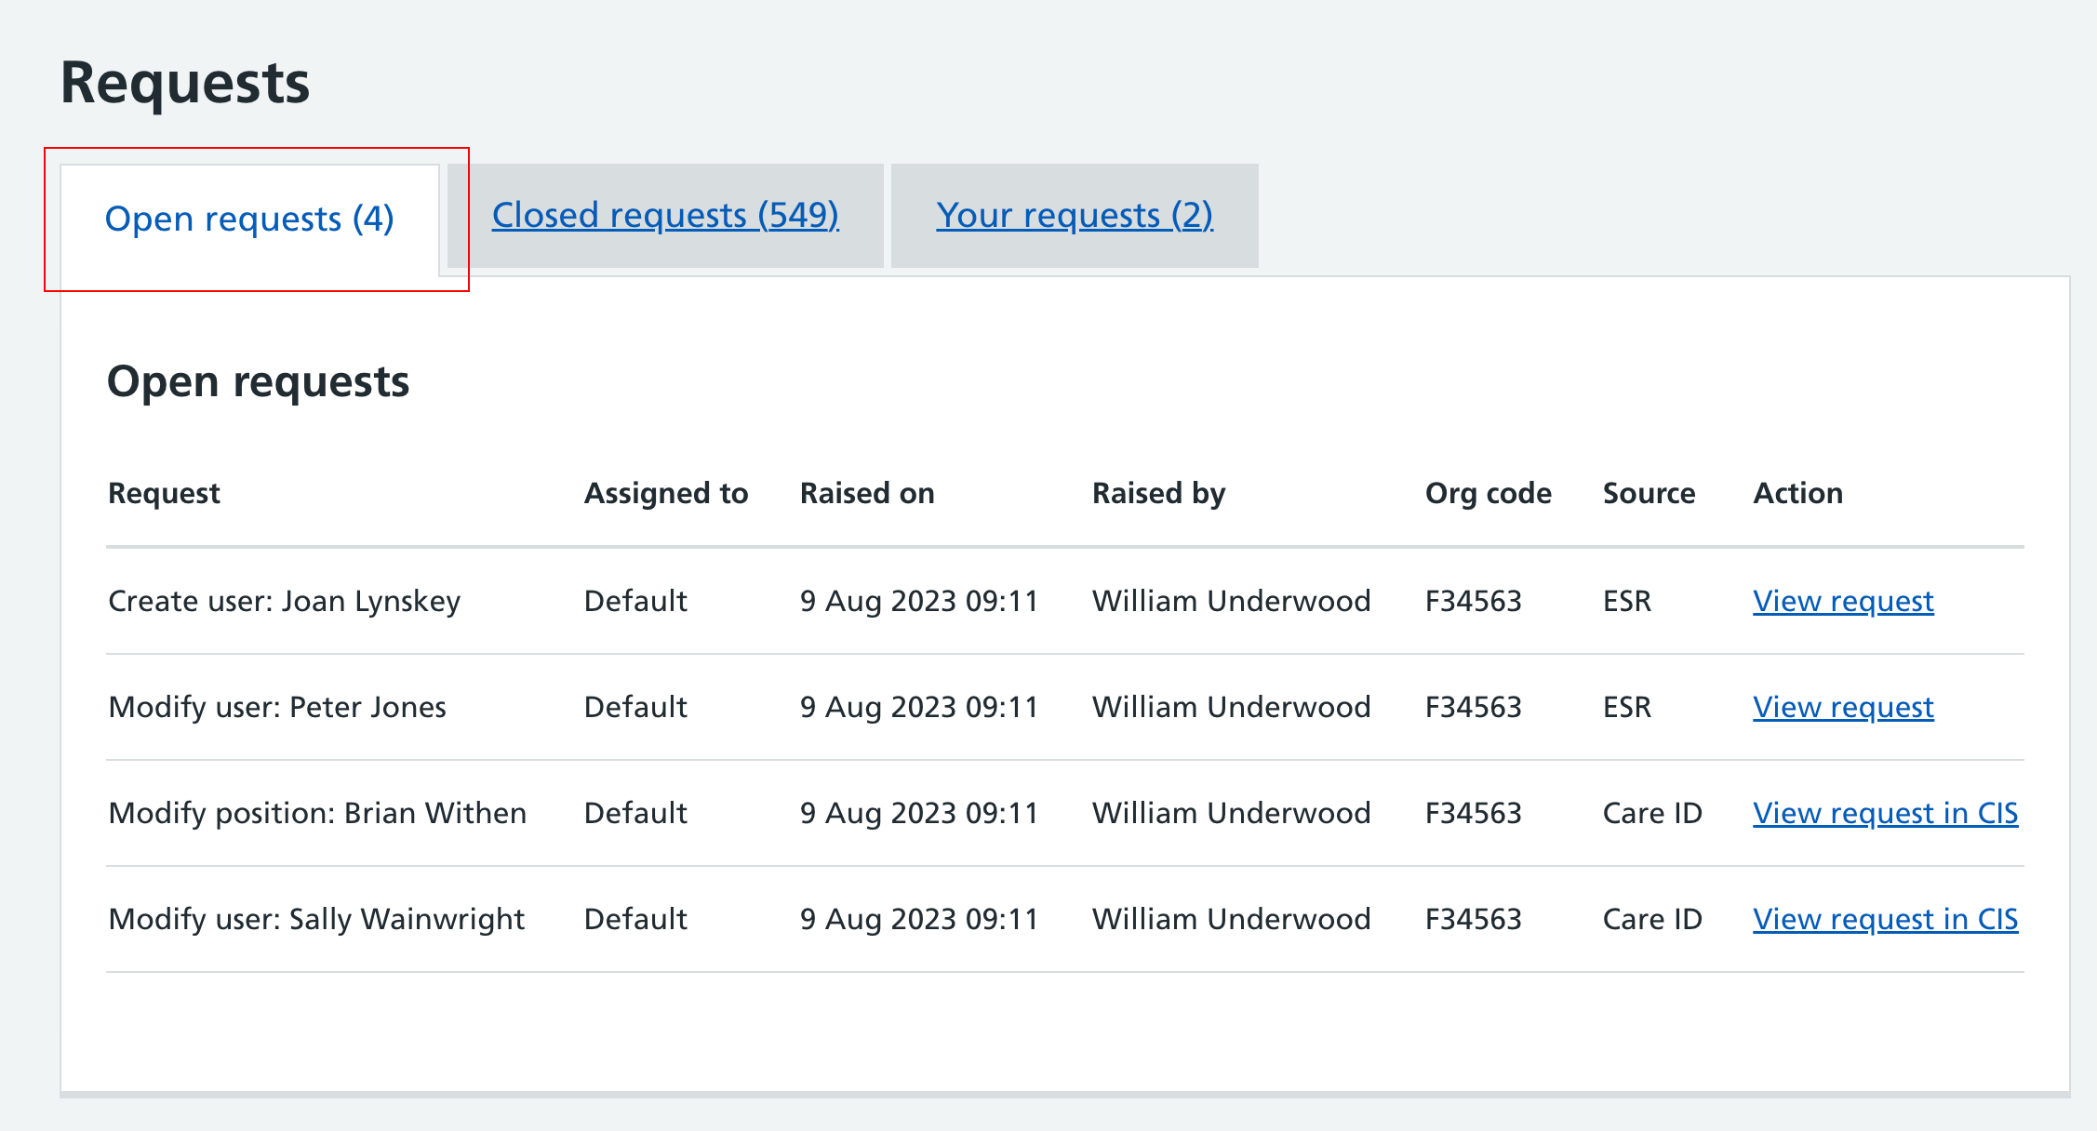Click the Raised on column header
Image resolution: width=2097 pixels, height=1131 pixels.
point(867,494)
